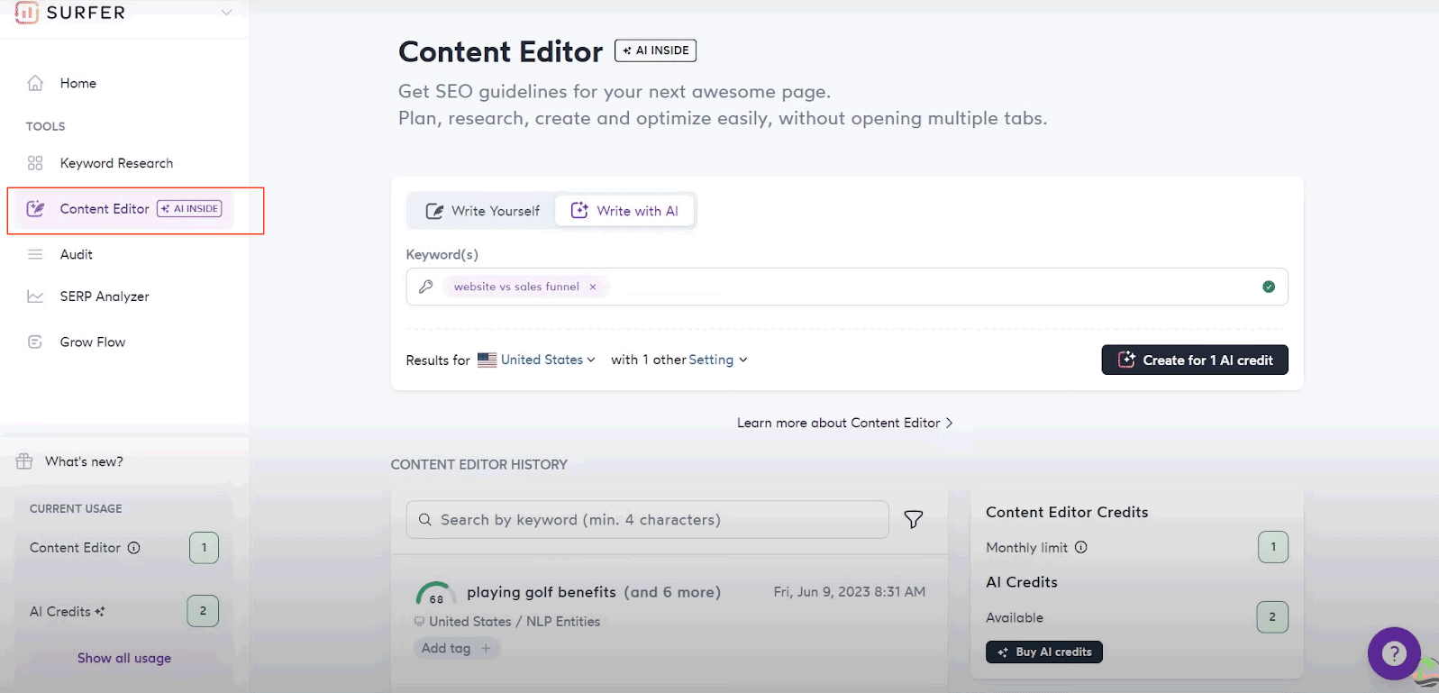The height and width of the screenshot is (693, 1439).
Task: Click the keyword wrench icon
Action: [426, 287]
